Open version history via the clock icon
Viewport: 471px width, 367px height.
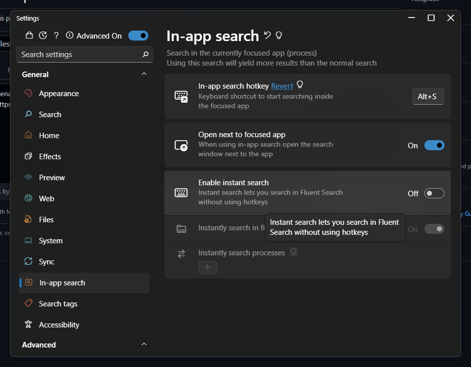click(43, 36)
